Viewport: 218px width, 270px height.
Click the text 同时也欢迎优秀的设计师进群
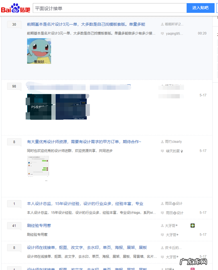(x=70, y=151)
